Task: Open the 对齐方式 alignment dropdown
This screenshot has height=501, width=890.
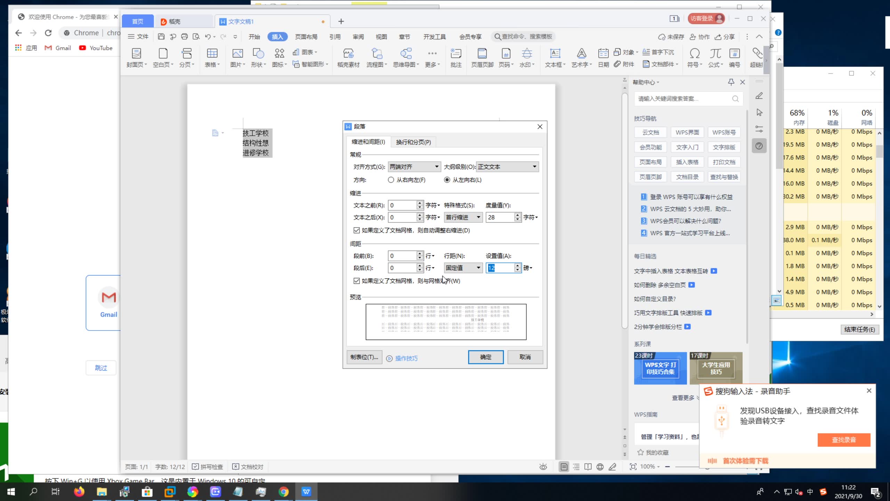Action: point(414,167)
